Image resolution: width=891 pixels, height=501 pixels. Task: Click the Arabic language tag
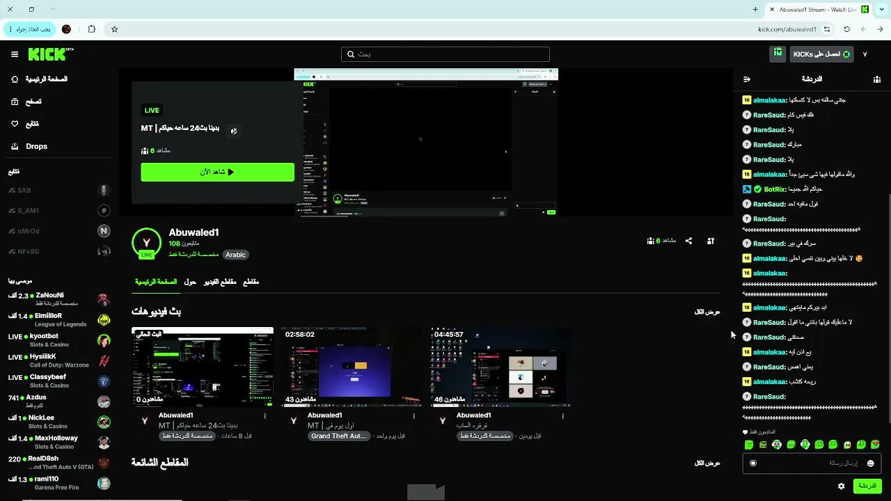(235, 255)
